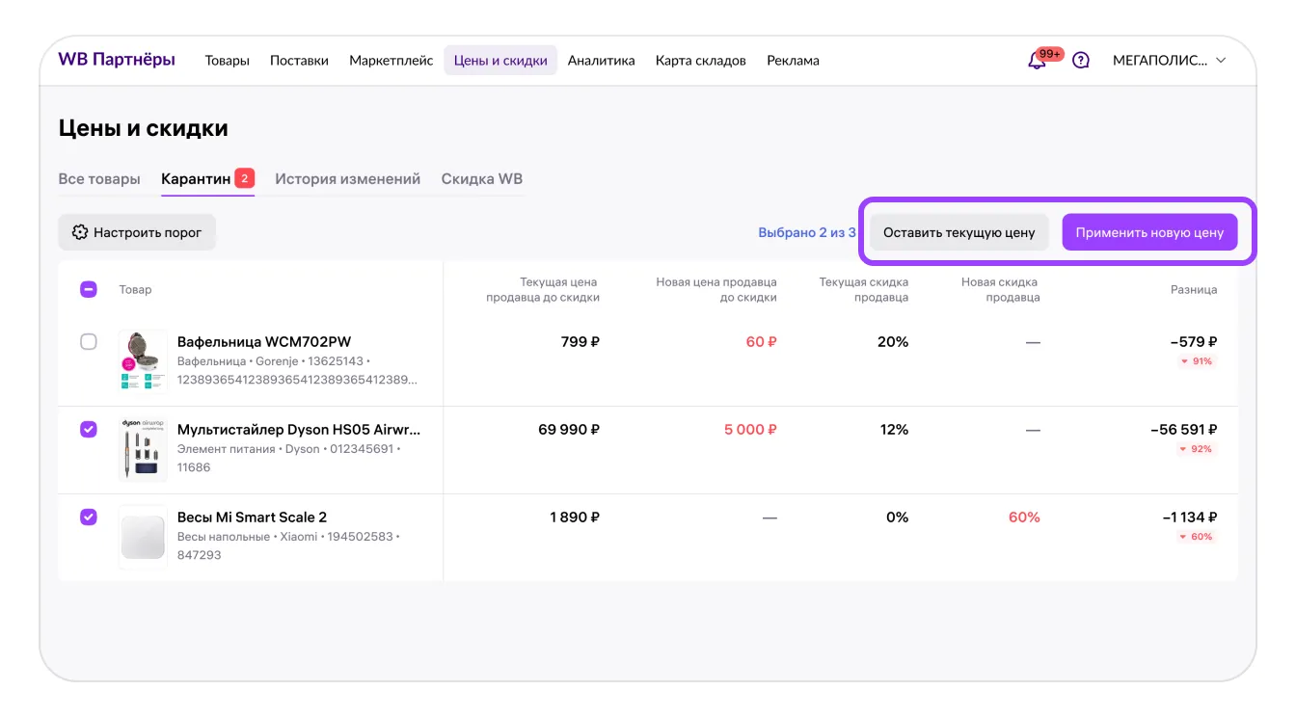Screen dimensions: 1296x717
Task: Open the Реклама menu
Action: click(793, 60)
